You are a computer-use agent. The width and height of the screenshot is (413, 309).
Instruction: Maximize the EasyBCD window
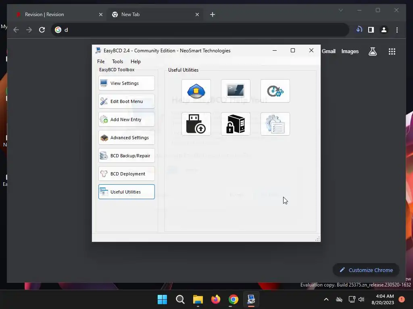pyautogui.click(x=293, y=50)
